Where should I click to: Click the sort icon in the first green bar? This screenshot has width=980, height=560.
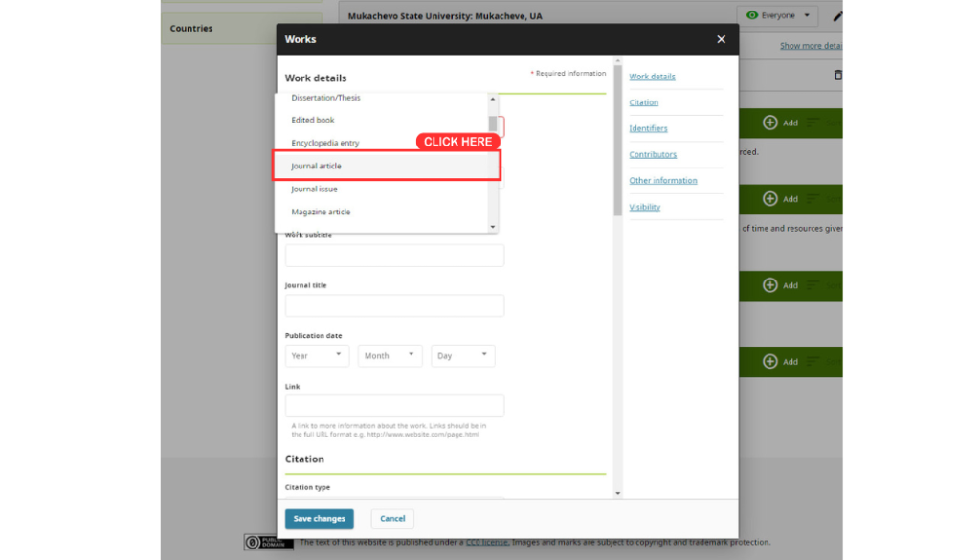[813, 123]
